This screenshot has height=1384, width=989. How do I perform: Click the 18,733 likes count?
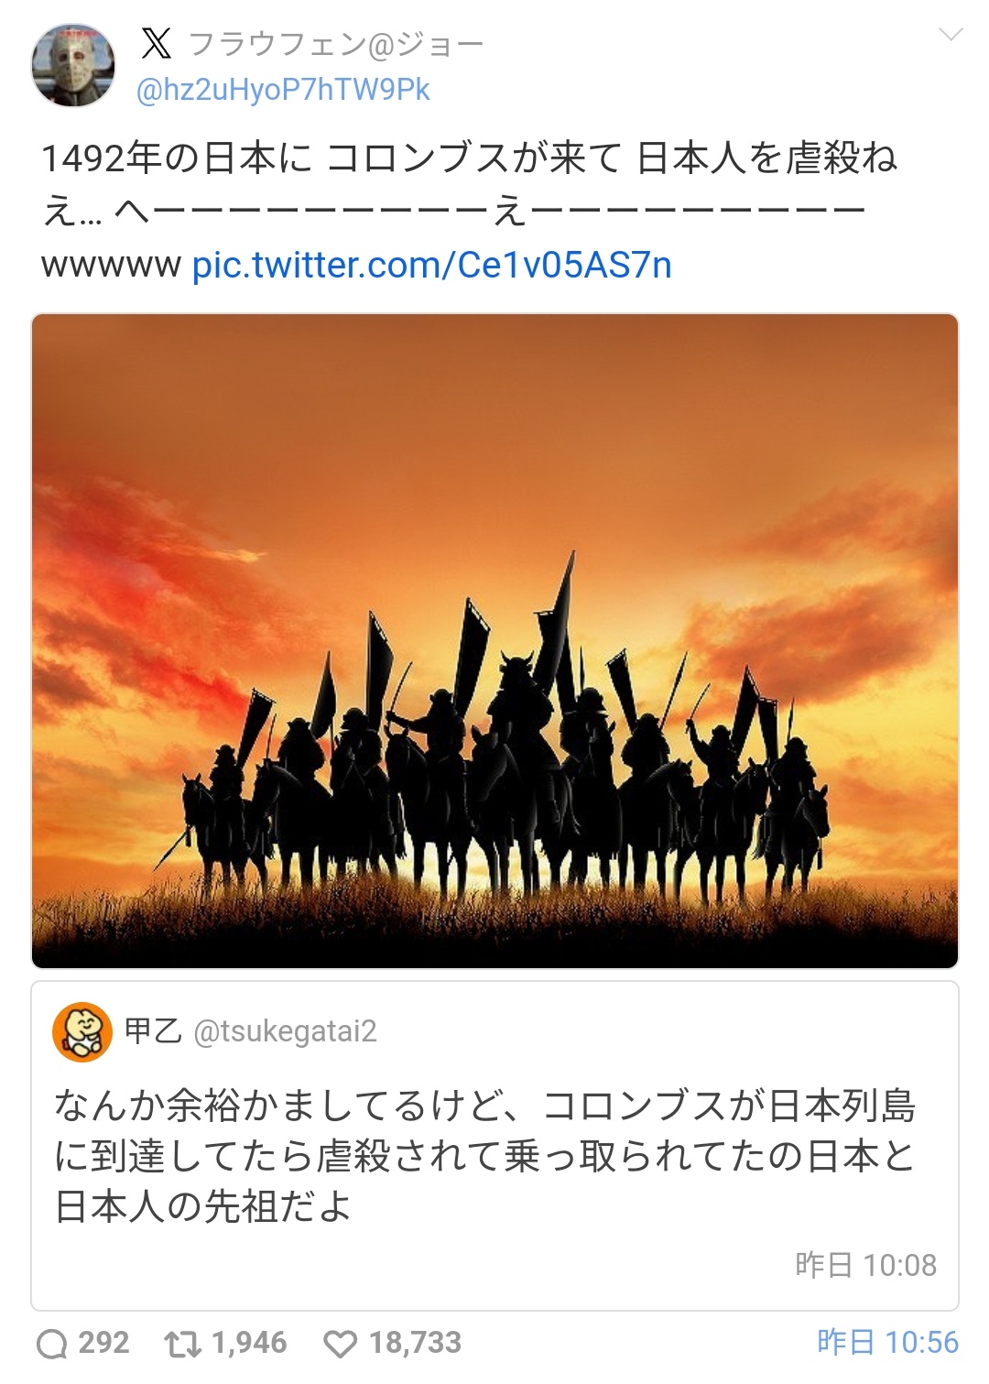coord(415,1343)
